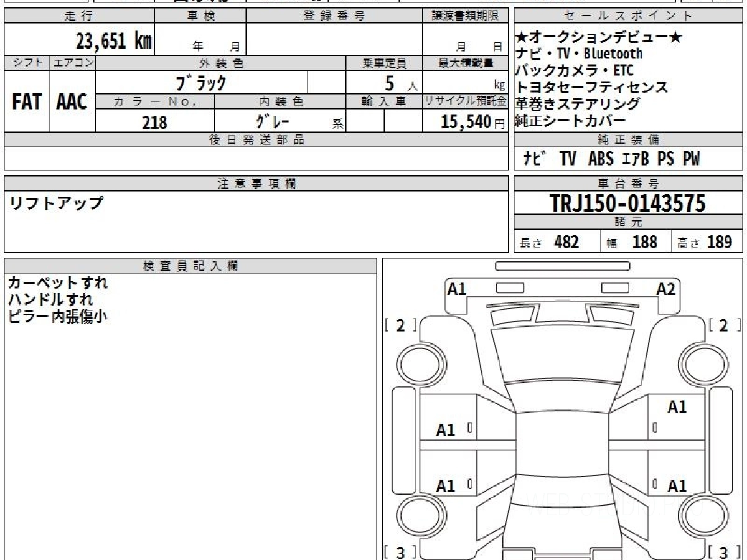The height and width of the screenshot is (560, 747).
Task: Select the リフトアップ note
Action: (56, 202)
